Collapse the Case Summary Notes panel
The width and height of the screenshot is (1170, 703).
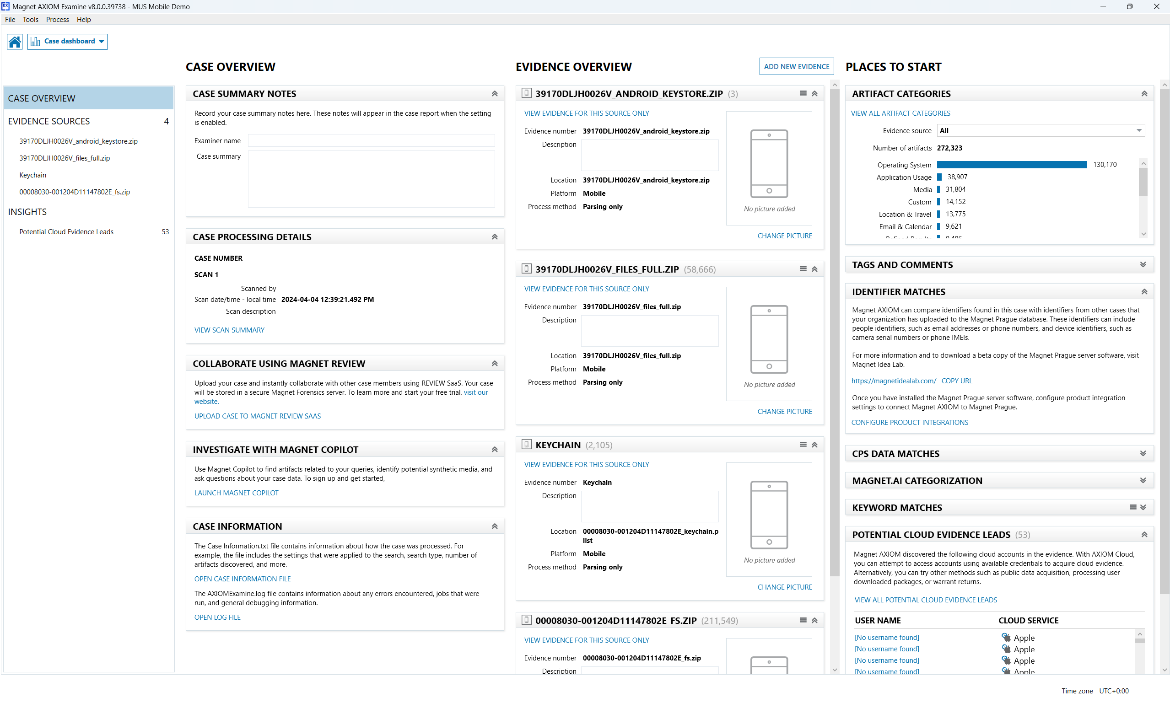click(x=494, y=94)
